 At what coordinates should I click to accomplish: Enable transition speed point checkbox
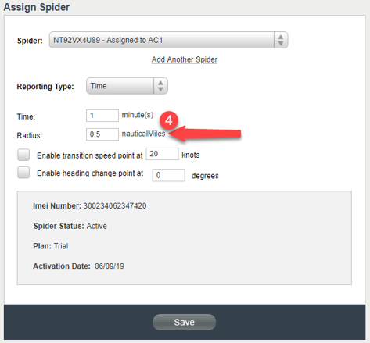pyautogui.click(x=23, y=155)
